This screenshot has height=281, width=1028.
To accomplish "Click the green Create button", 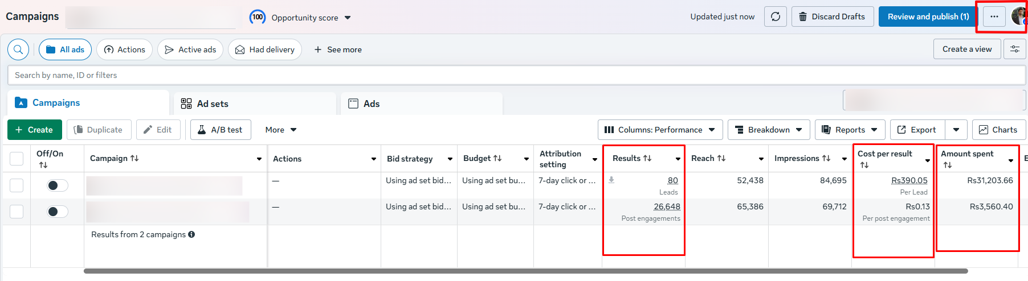I will [34, 130].
